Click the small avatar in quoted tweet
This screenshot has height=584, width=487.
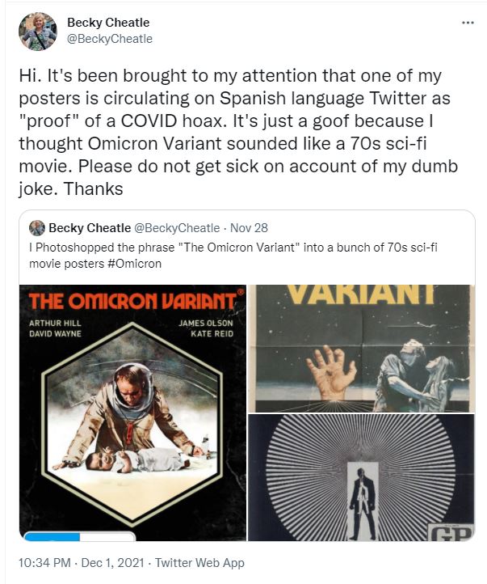coord(37,228)
